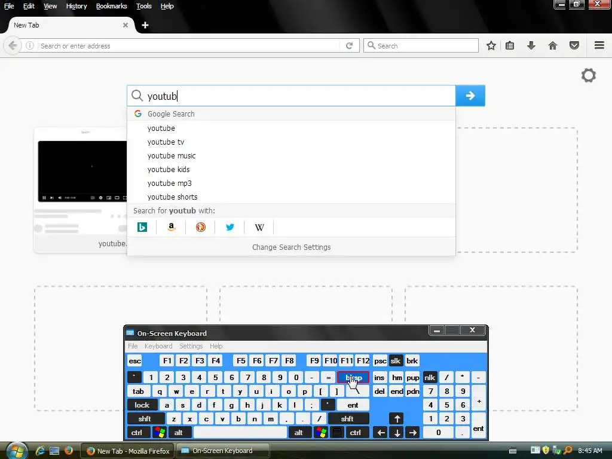Screen dimensions: 612x459
Task: Choose the "youtube shorts" suggestion
Action: click(x=291, y=197)
